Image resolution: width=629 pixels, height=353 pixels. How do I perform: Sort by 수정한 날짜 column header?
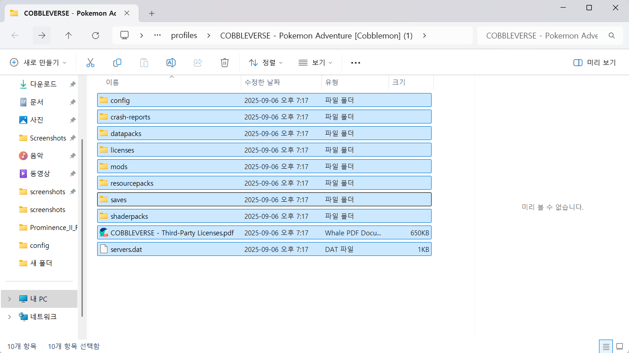point(281,82)
